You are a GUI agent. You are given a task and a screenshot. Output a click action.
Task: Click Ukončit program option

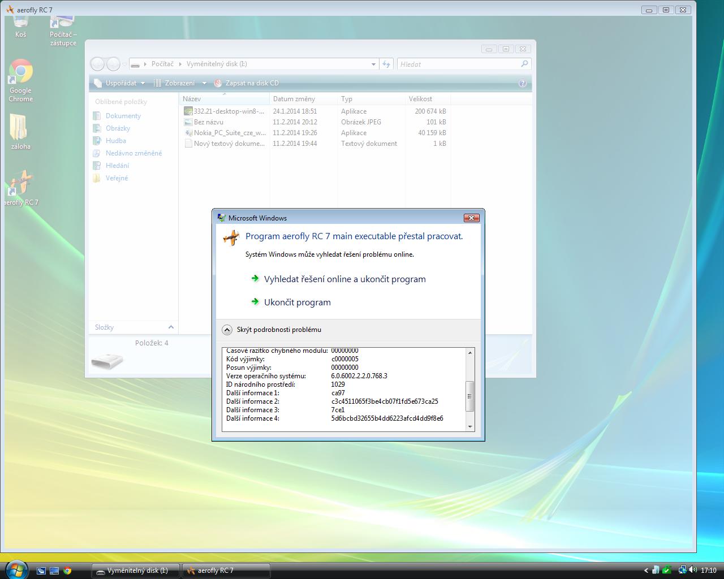297,303
